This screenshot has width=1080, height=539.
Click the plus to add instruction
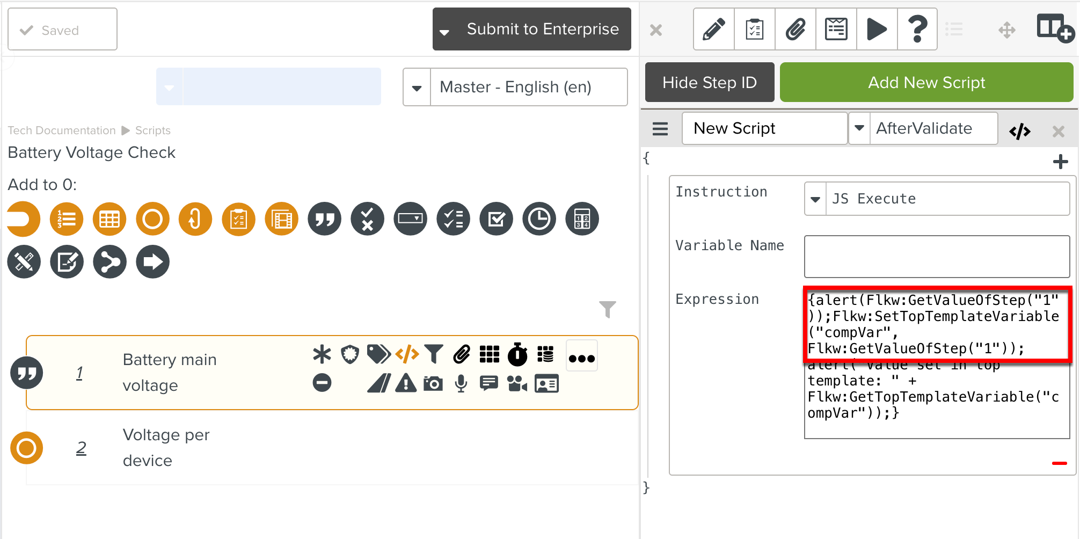coord(1061,162)
